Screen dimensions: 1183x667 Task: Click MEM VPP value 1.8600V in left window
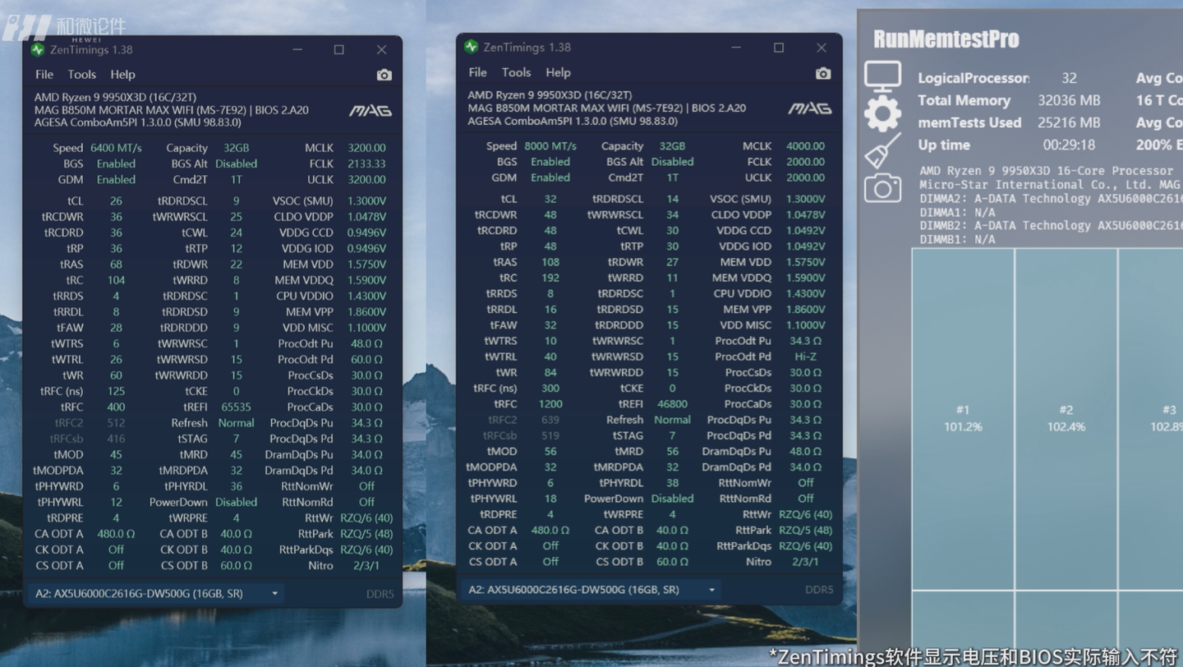(366, 312)
